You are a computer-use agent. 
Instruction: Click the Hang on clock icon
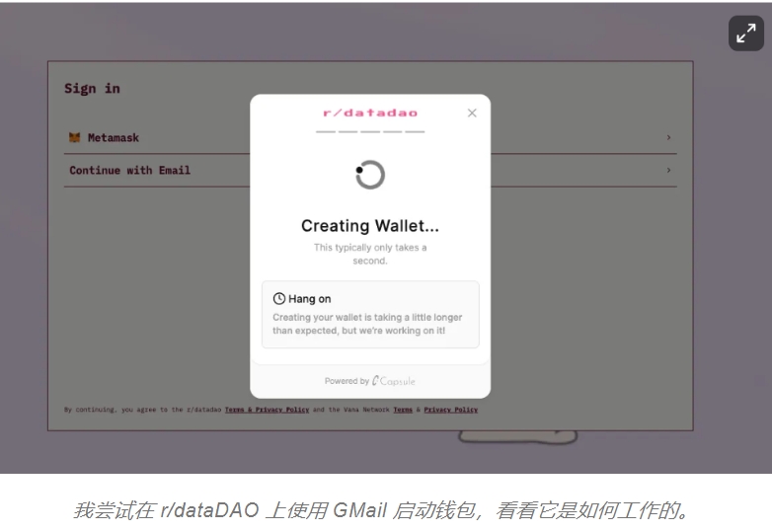tap(279, 299)
